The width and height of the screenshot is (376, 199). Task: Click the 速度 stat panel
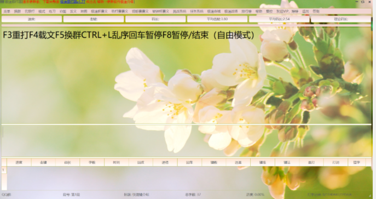coord(32,19)
